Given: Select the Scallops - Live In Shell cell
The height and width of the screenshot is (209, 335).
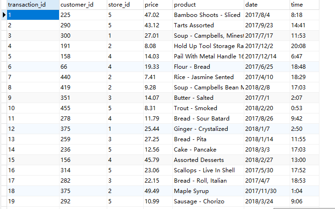Looking at the screenshot, I should click(208, 170).
